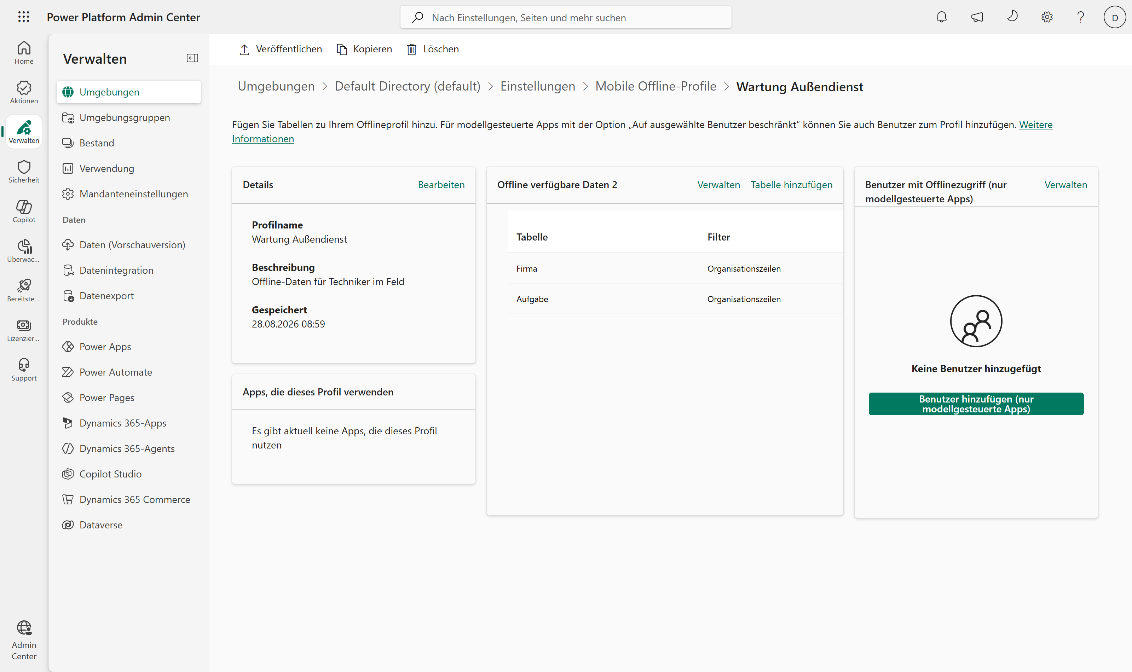Open Admin Center globe icon
This screenshot has height=672, width=1132.
(24, 640)
